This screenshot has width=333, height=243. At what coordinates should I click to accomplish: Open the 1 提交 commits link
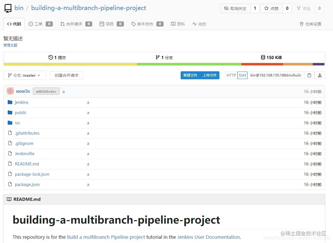(x=57, y=57)
